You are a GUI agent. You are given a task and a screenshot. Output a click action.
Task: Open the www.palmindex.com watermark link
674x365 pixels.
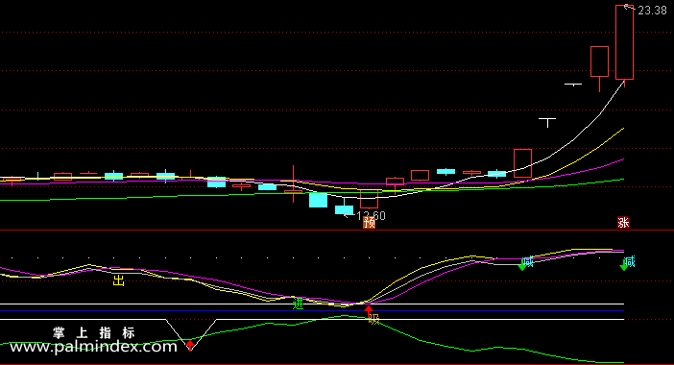(93, 347)
